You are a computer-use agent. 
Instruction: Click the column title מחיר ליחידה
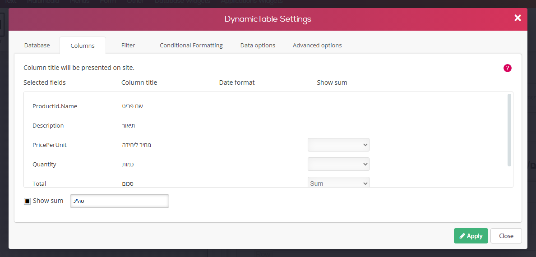tap(136, 145)
